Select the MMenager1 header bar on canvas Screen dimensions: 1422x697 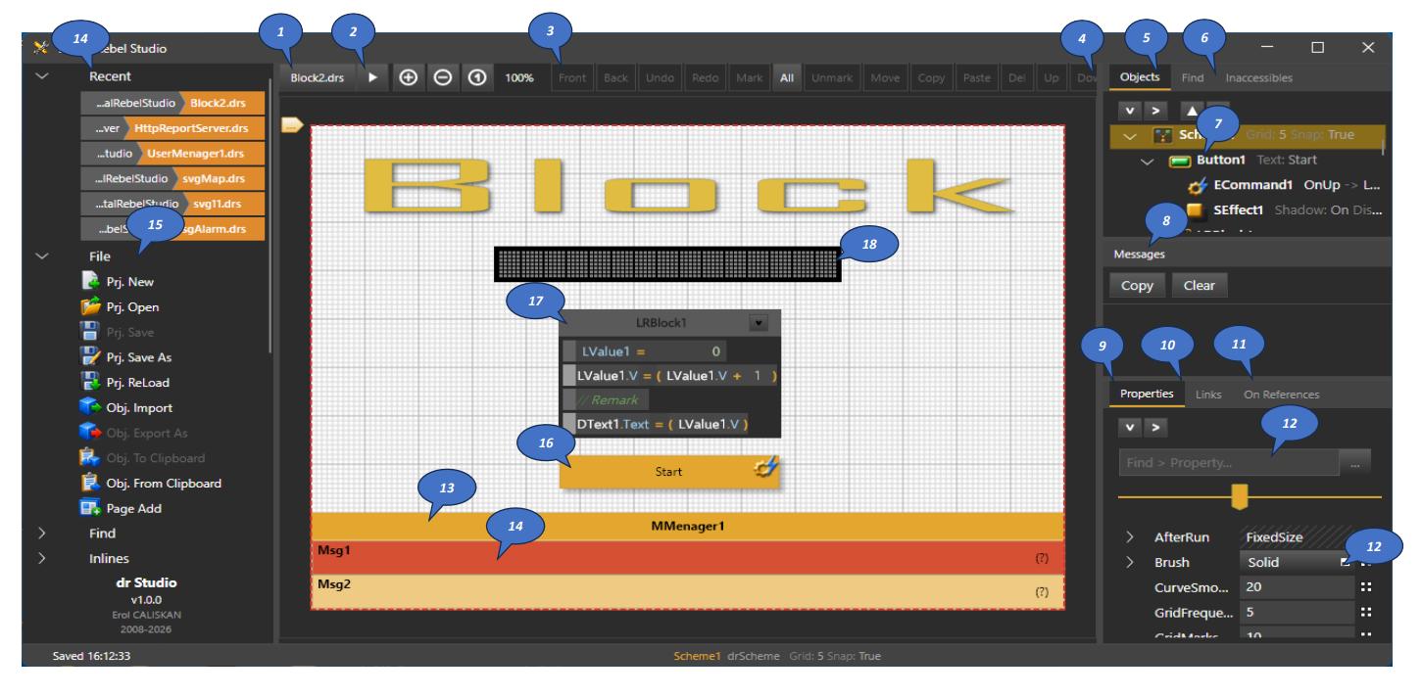688,526
